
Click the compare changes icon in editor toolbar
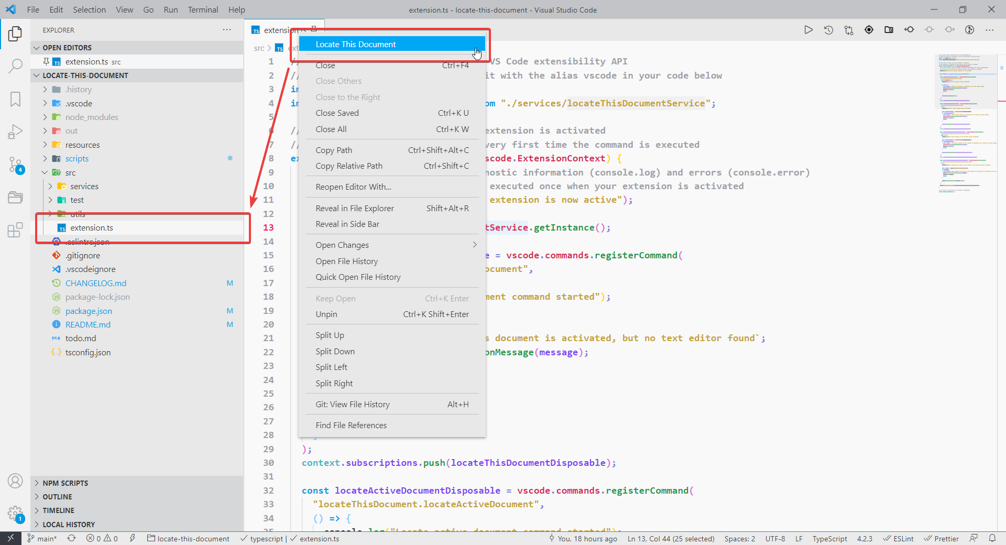pos(849,30)
